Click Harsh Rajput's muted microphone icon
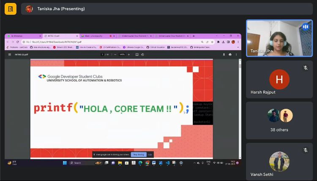This screenshot has height=181, width=317. pyautogui.click(x=306, y=68)
